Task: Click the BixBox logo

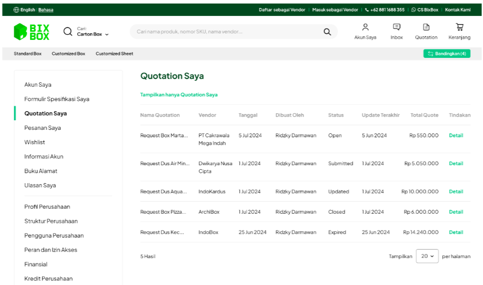Action: [31, 31]
